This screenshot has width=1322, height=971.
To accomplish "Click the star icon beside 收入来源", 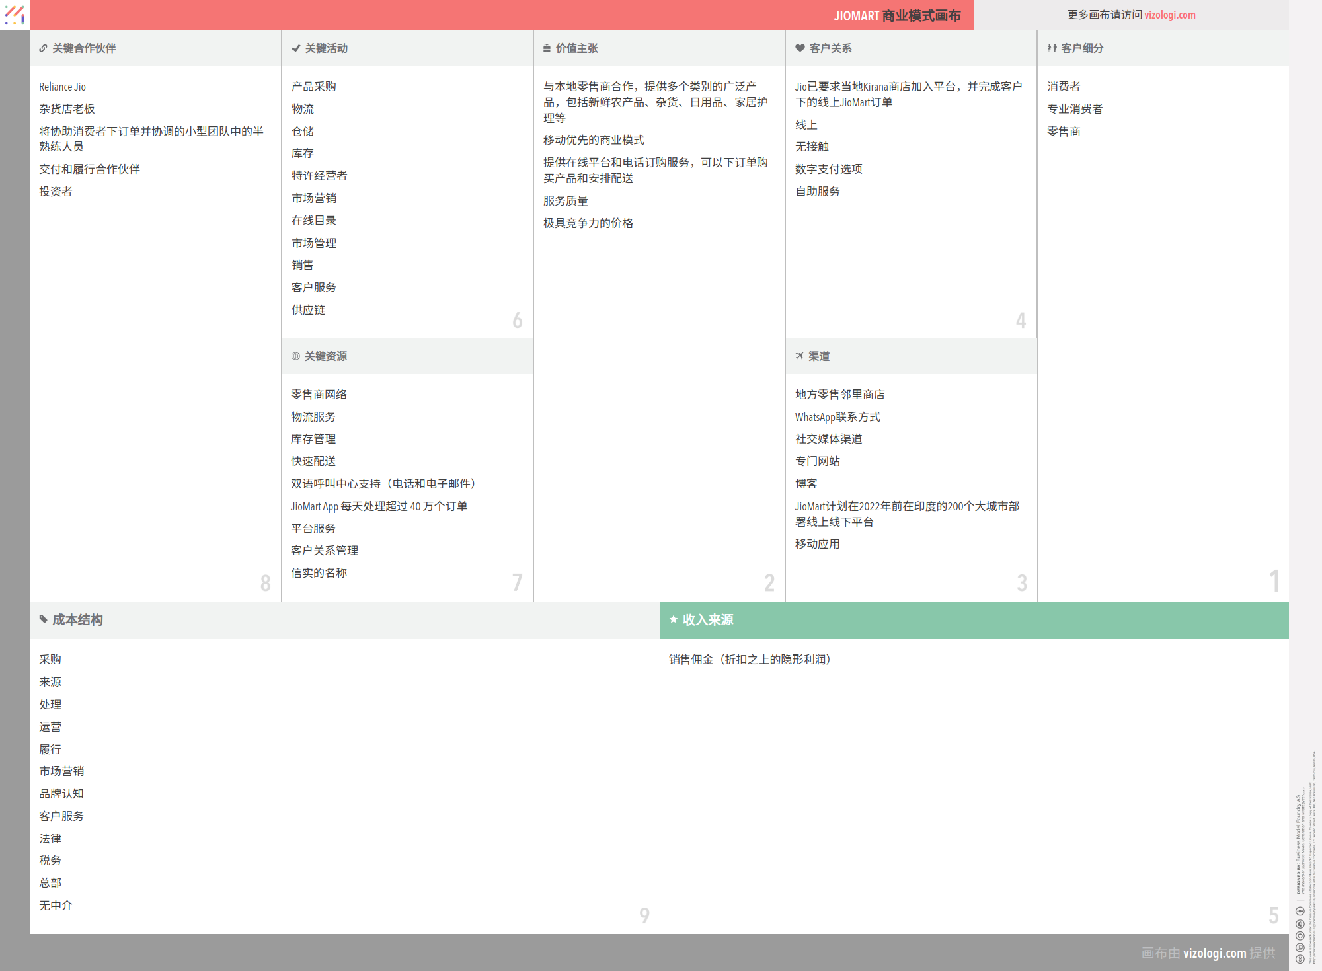I will 674,620.
